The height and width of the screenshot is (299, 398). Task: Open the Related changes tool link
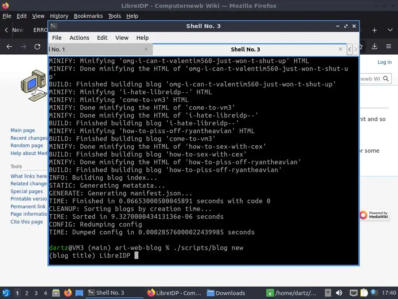(29, 184)
